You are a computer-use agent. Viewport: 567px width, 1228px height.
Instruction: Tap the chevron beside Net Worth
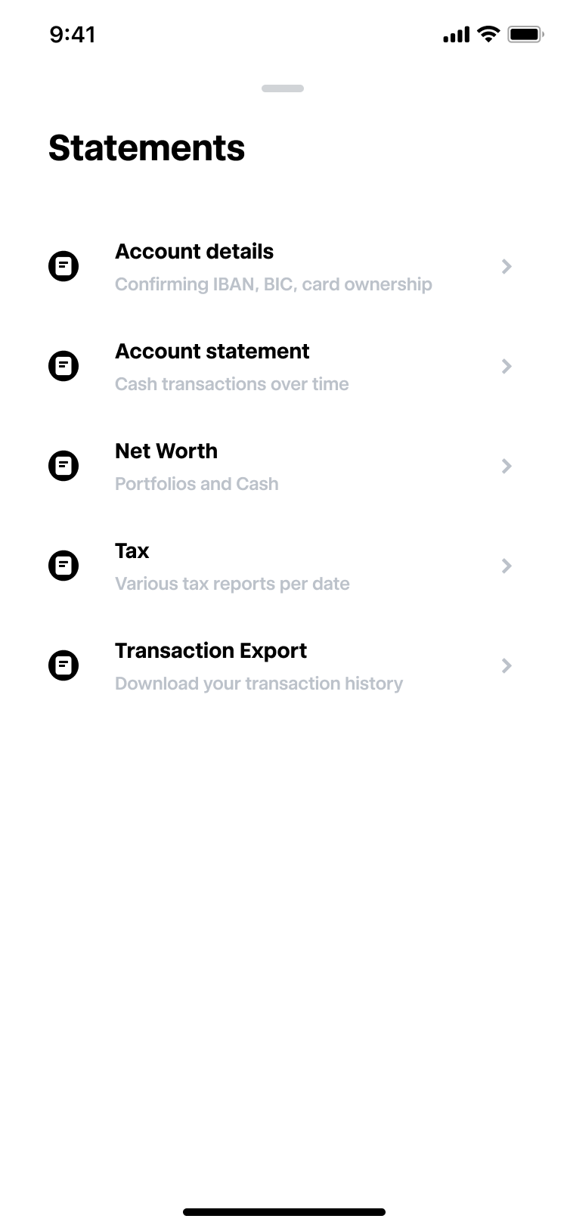pyautogui.click(x=507, y=467)
